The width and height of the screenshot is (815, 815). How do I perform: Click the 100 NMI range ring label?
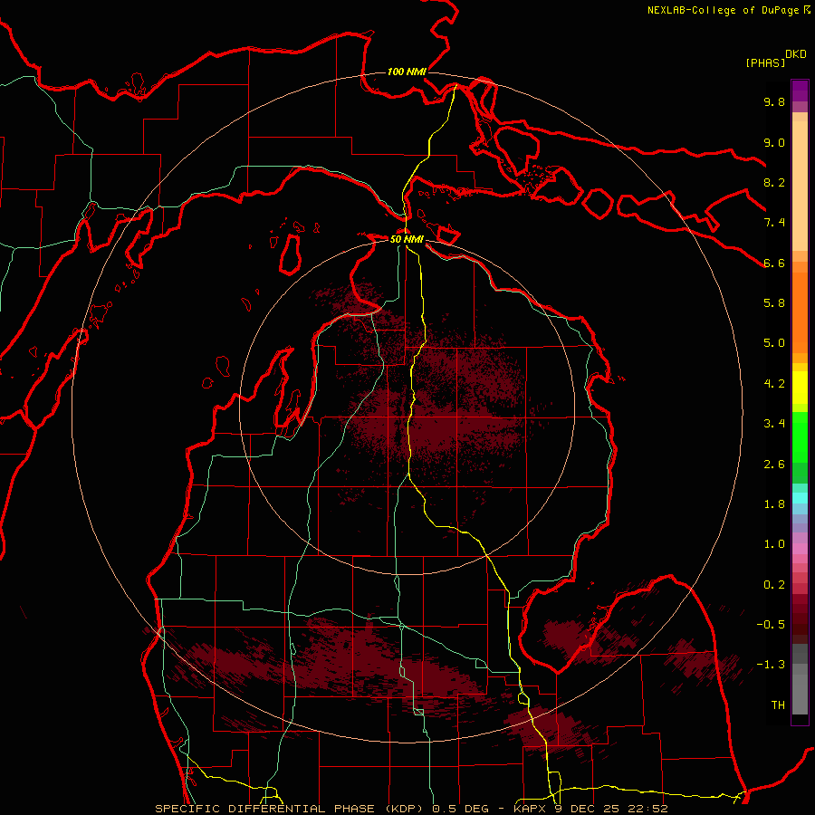click(x=407, y=72)
